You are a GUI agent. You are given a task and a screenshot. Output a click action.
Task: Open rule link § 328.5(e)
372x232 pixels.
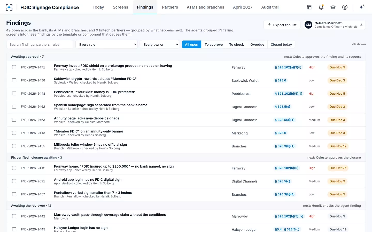click(282, 107)
